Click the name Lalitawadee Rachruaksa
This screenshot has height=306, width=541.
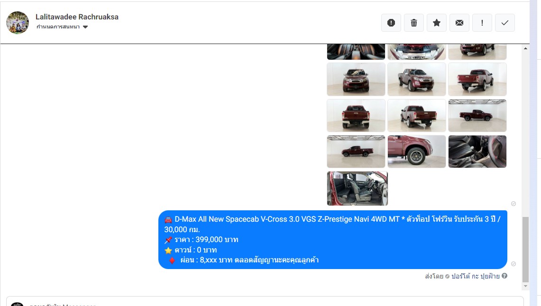pyautogui.click(x=77, y=17)
